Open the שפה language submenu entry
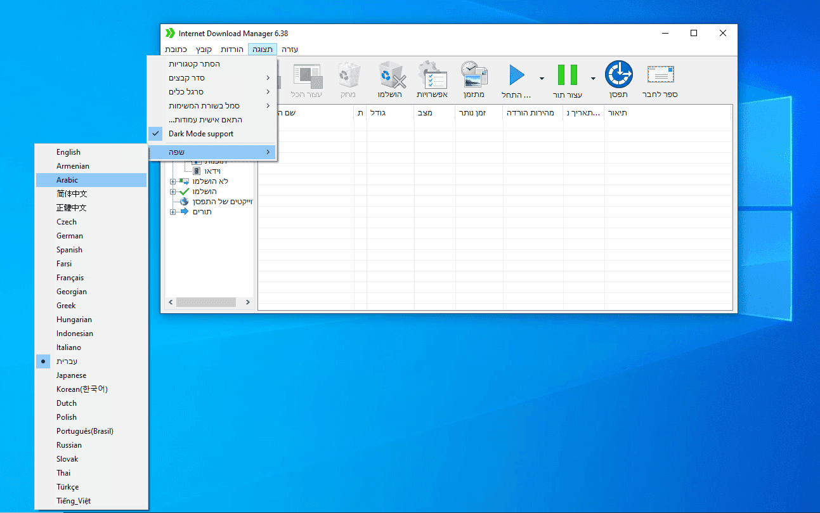This screenshot has height=513, width=820. [212, 152]
